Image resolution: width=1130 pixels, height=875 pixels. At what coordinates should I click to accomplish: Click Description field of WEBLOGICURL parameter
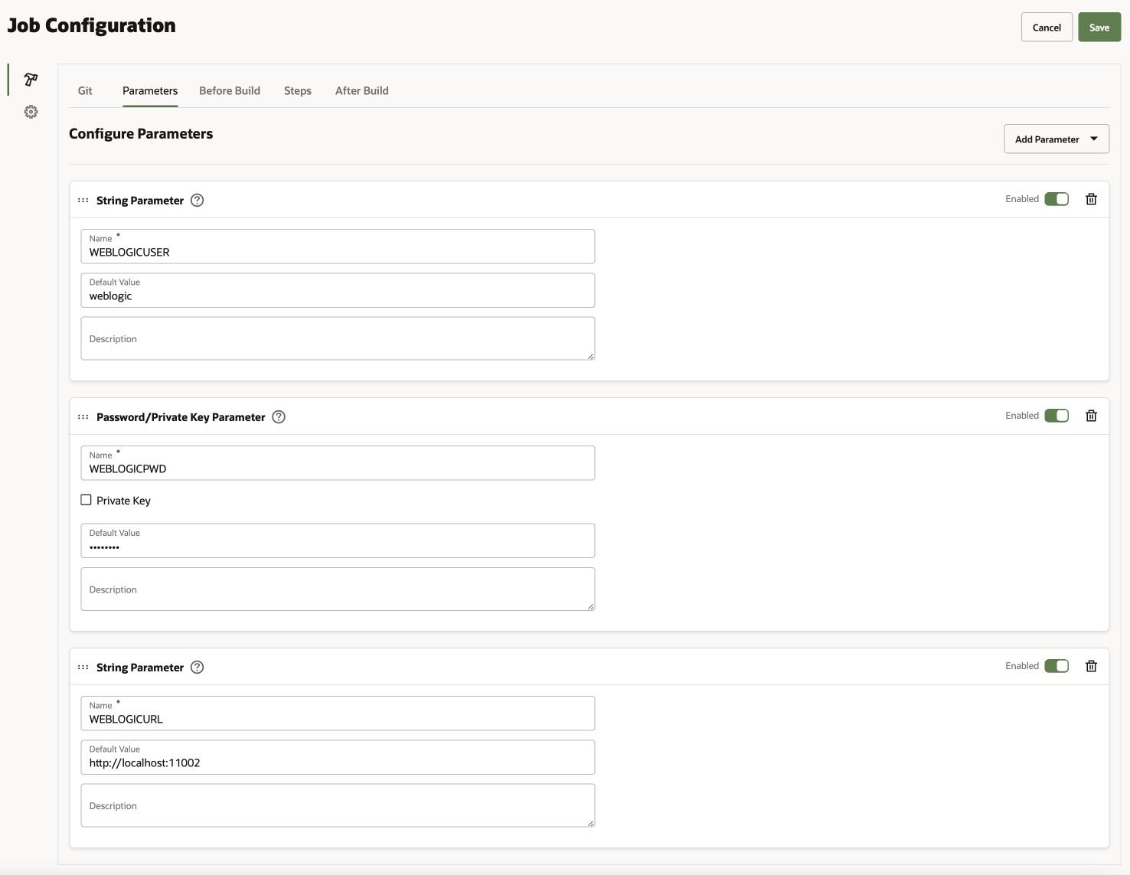coord(338,805)
